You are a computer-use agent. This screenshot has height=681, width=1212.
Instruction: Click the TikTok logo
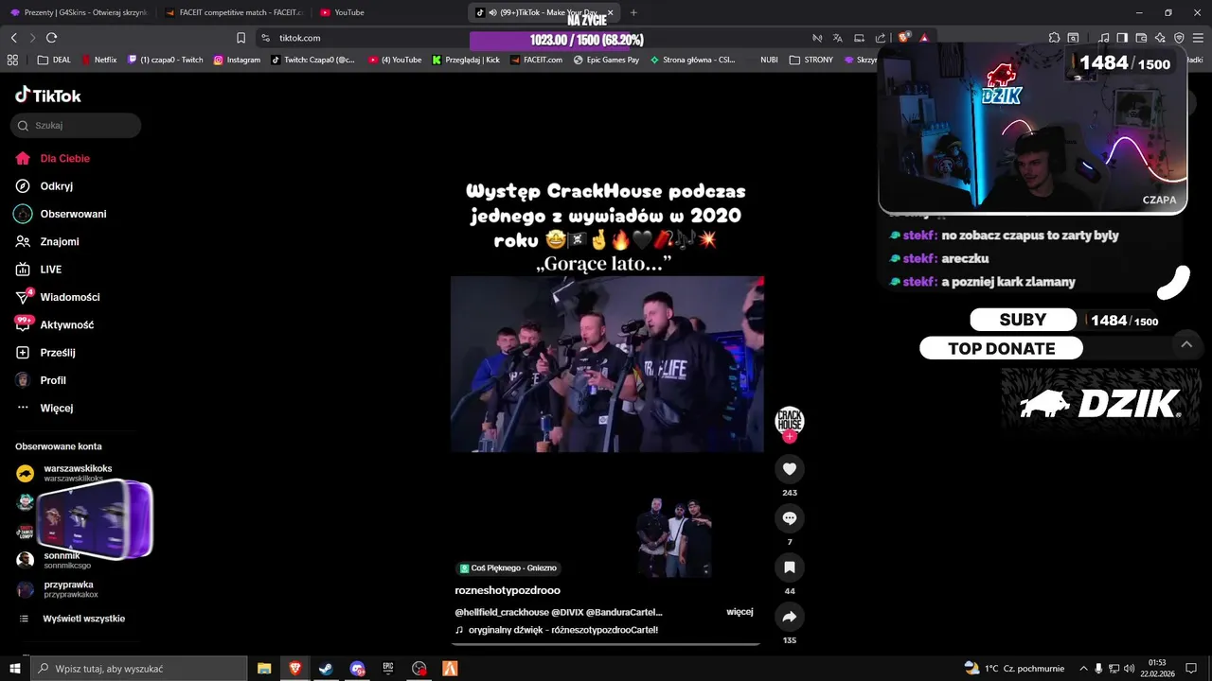point(48,96)
